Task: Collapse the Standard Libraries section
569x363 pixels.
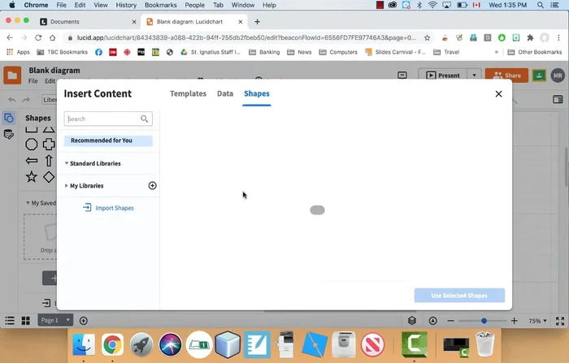Action: coord(67,163)
